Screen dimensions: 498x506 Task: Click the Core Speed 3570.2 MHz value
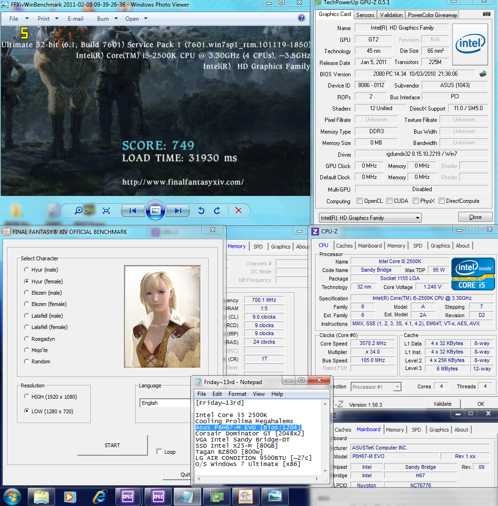tap(373, 343)
